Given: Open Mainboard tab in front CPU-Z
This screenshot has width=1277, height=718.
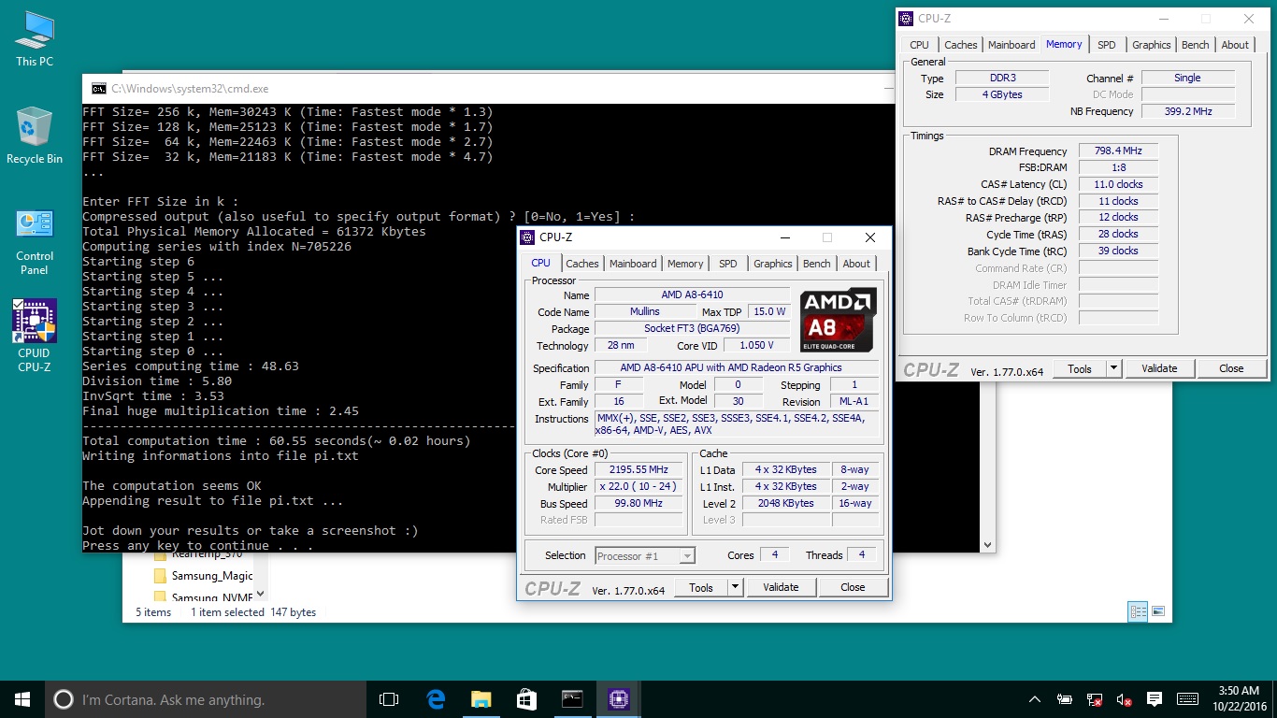Looking at the screenshot, I should click(x=633, y=264).
